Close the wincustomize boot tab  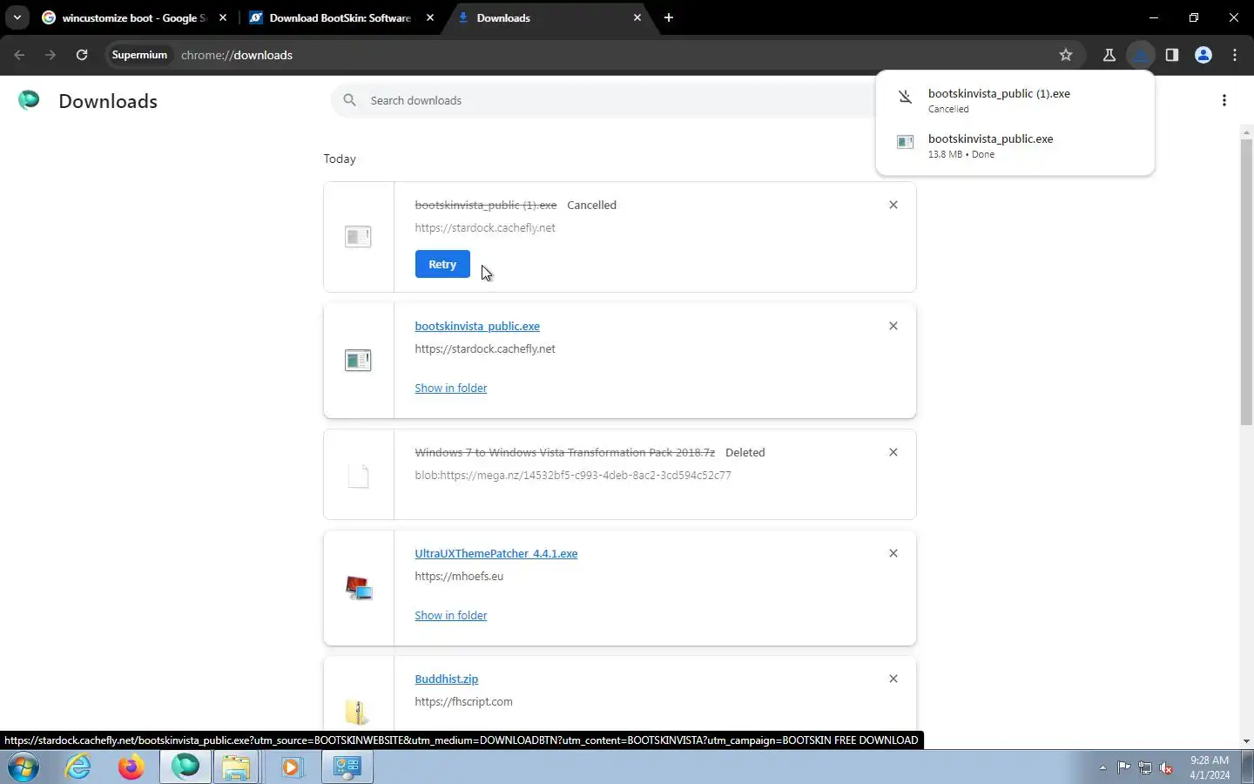point(223,17)
